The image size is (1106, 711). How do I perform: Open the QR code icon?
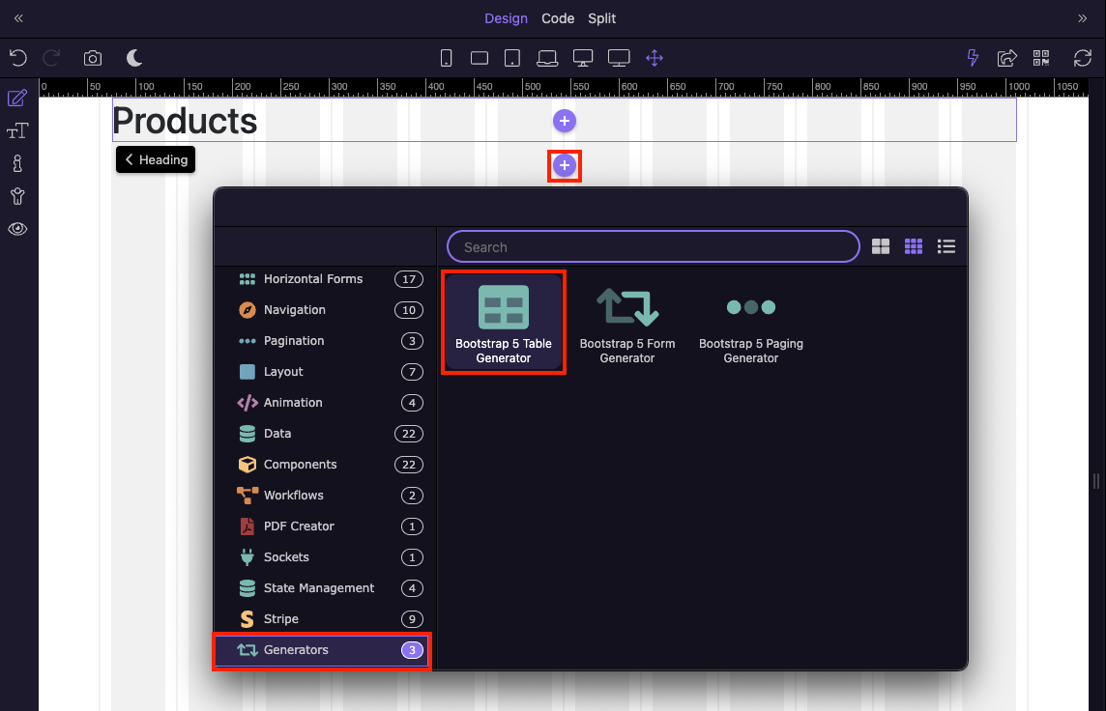click(1041, 58)
